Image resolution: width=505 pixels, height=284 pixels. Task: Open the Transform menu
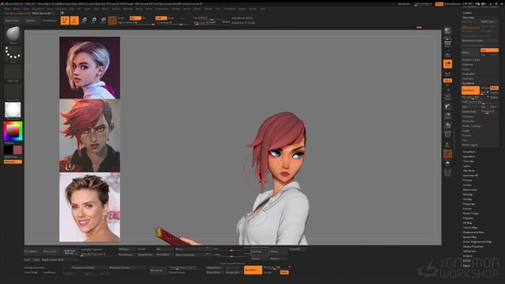[230, 9]
